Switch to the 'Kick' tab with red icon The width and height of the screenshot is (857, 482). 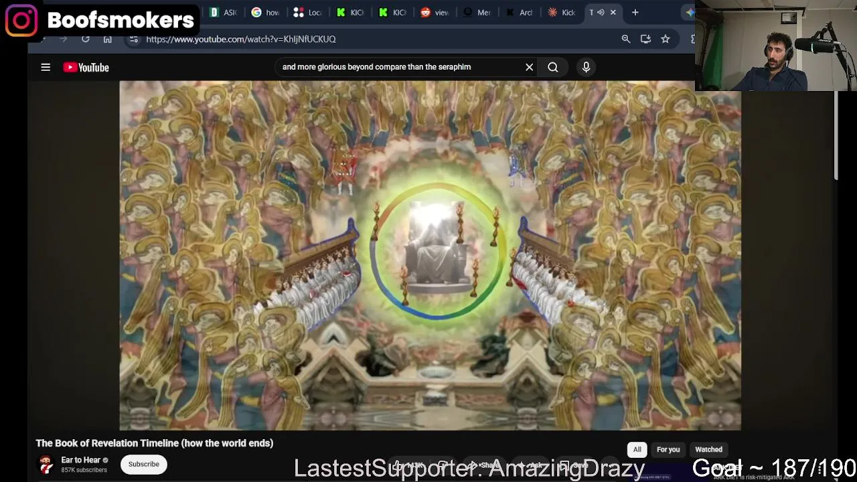click(560, 12)
